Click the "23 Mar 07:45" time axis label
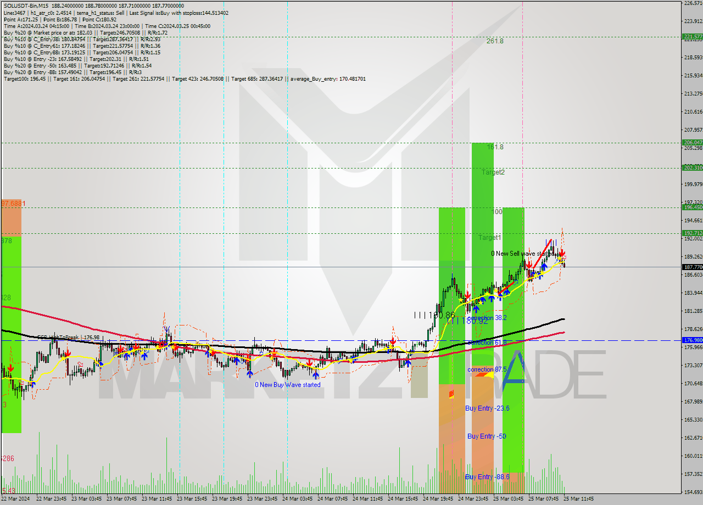 pyautogui.click(x=122, y=499)
